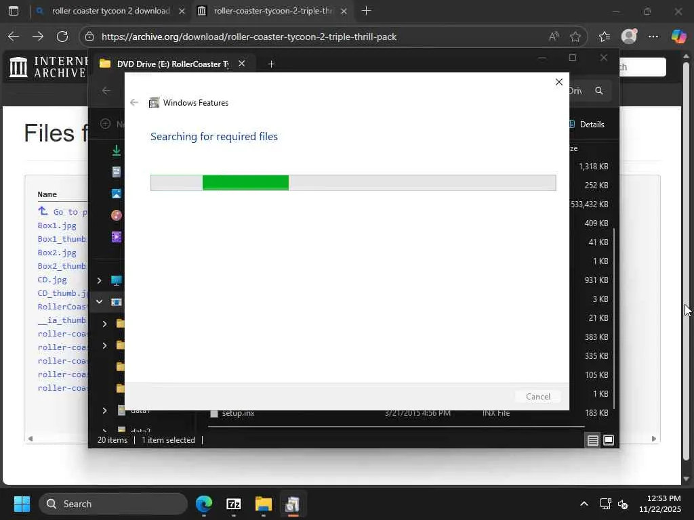
Task: Select DVD Drive (E:) Explorer tab
Action: click(171, 64)
